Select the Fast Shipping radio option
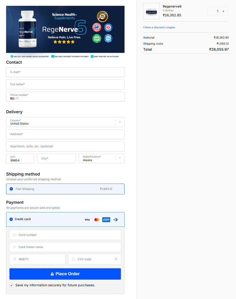Screen dimensions: 236x299 coord(11,189)
